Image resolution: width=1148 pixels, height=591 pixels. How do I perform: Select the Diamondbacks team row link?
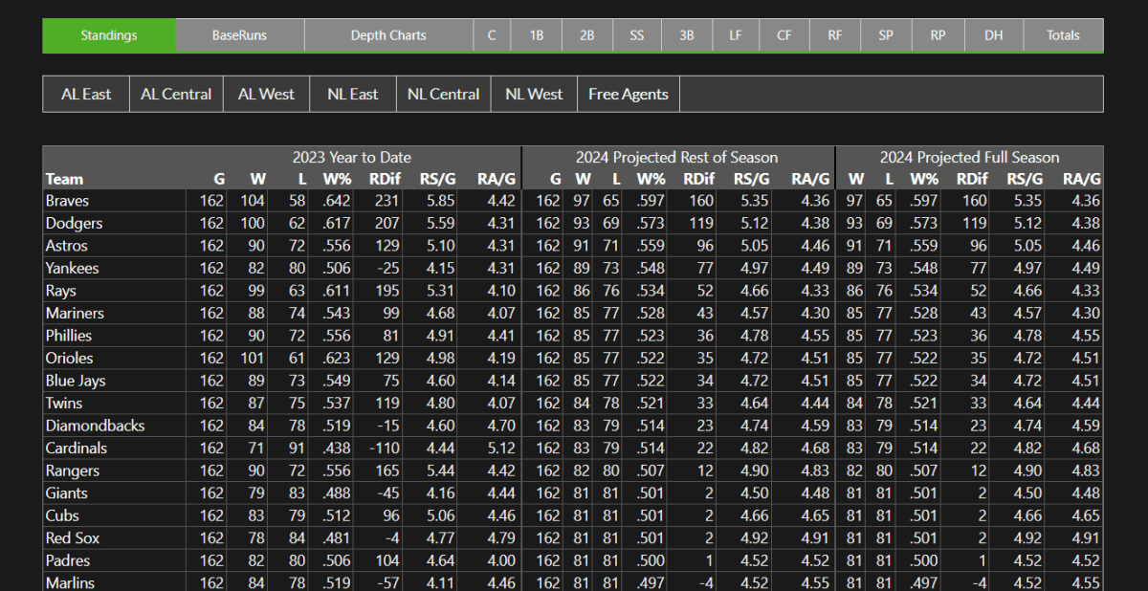click(x=95, y=426)
